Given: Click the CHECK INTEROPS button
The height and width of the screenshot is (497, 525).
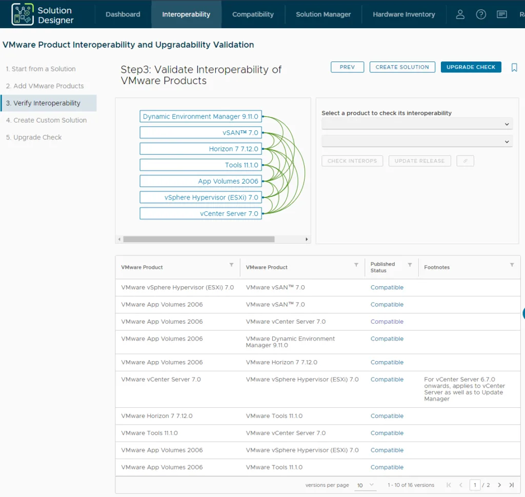Looking at the screenshot, I should tap(352, 161).
